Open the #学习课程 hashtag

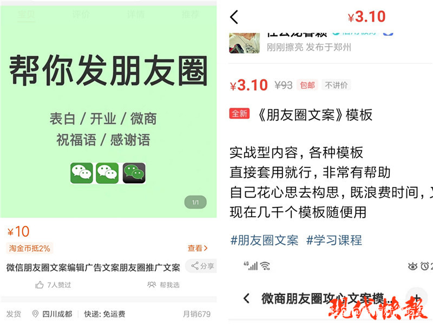(334, 240)
